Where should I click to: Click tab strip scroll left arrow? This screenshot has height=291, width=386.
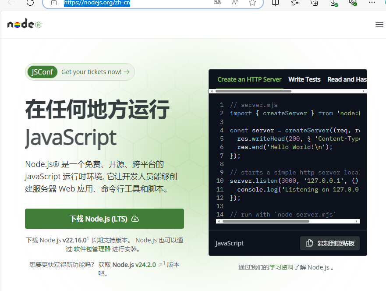[212, 91]
